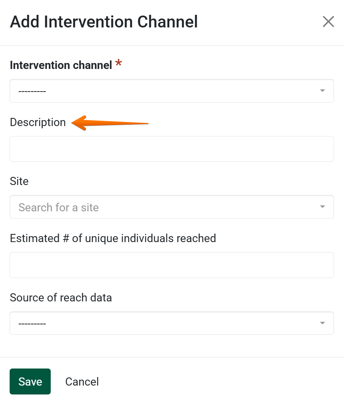Click the Add Intervention Channel title
344x403 pixels.
pos(104,22)
